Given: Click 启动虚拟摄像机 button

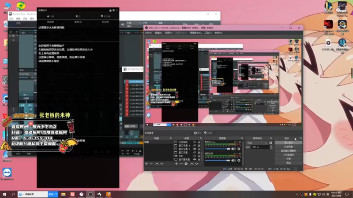Looking at the screenshot, I should coord(289,151).
